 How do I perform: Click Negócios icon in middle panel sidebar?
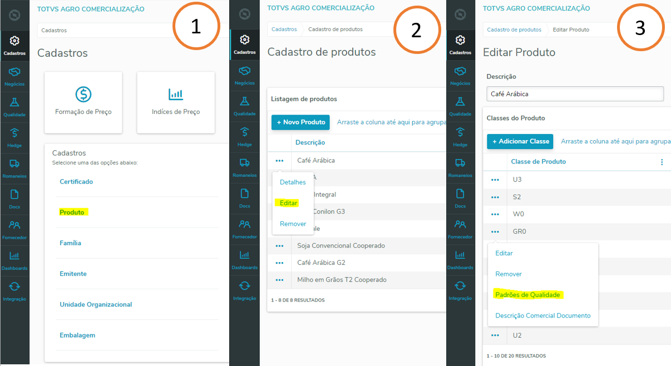coord(244,71)
